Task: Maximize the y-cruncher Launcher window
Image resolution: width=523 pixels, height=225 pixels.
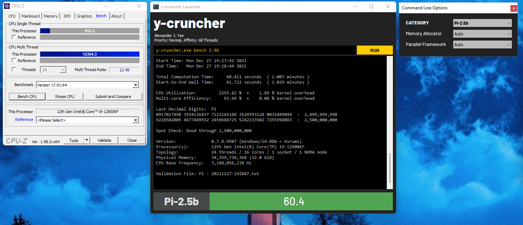Action: (x=371, y=6)
